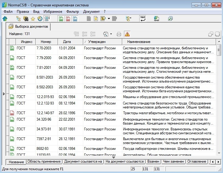The width and height of the screenshot is (223, 173).
Task: Open dropdown arrow beside magnifier icon
Action: point(111,34)
